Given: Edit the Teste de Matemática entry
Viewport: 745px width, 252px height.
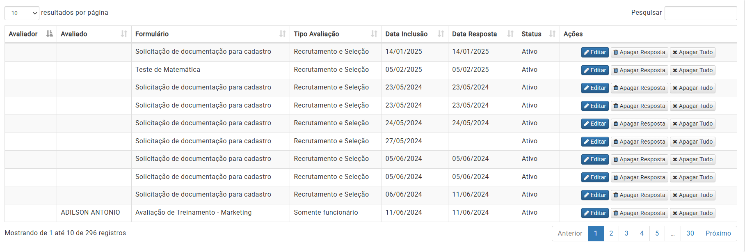Looking at the screenshot, I should [x=595, y=70].
